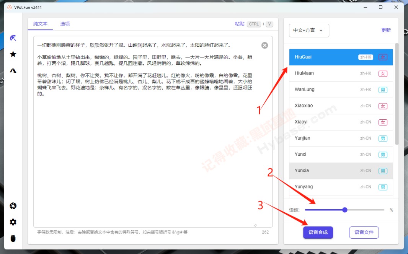Click the triangle logo icon in sidebar
Image resolution: width=408 pixels, height=254 pixels.
click(13, 70)
